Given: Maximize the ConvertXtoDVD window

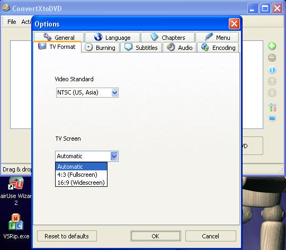Looking at the screenshot, I should 265,8.
